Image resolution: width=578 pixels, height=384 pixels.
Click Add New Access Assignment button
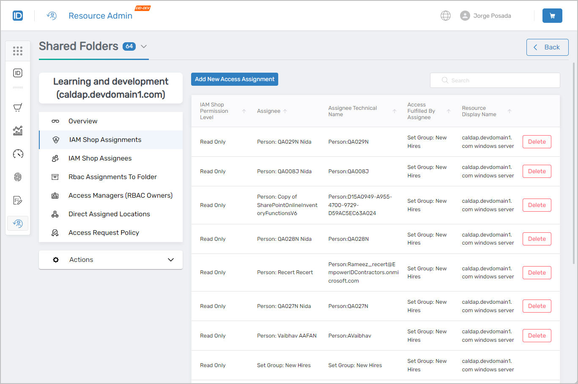pos(235,79)
